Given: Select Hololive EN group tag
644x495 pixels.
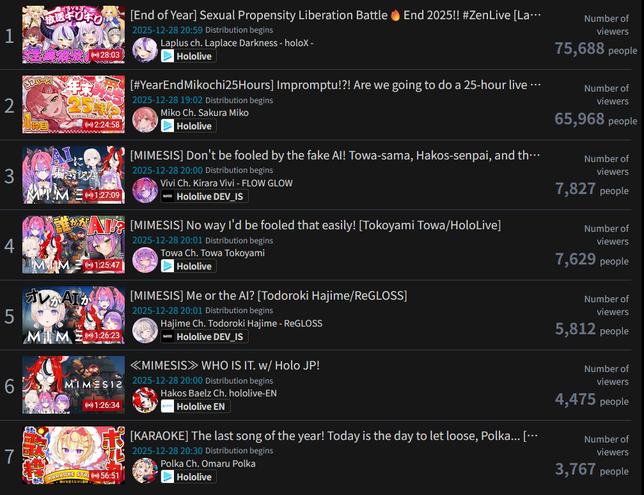Looking at the screenshot, I should coord(196,407).
